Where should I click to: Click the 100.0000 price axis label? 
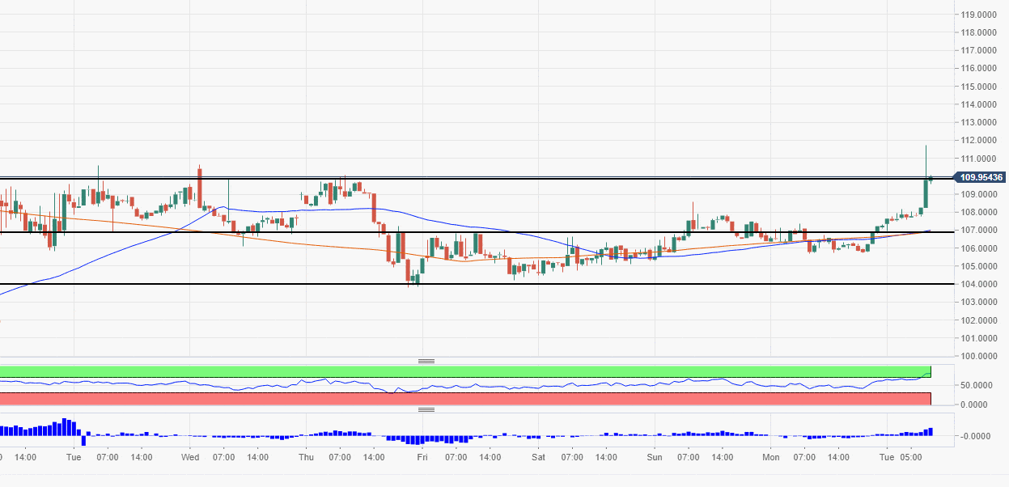(x=977, y=356)
